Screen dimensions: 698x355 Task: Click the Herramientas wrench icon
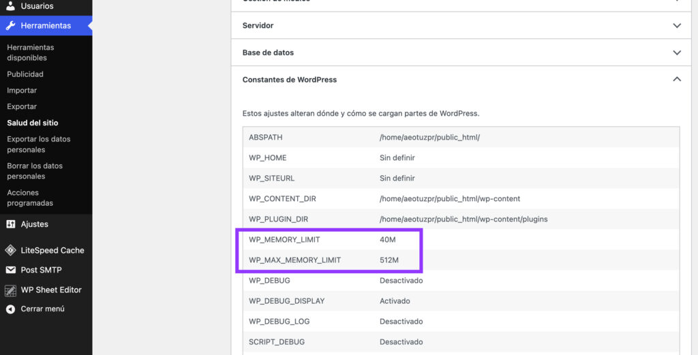click(x=10, y=25)
